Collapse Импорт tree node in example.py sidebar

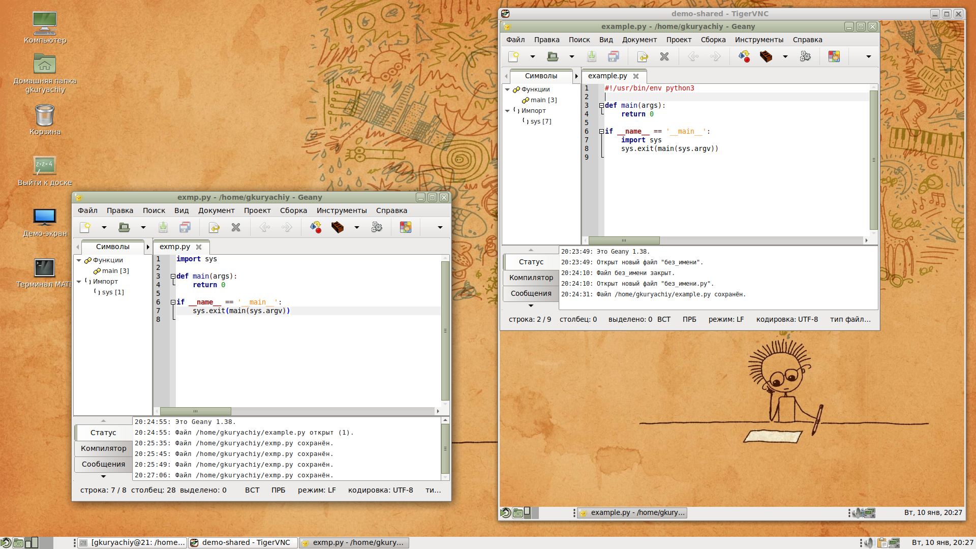tap(507, 111)
